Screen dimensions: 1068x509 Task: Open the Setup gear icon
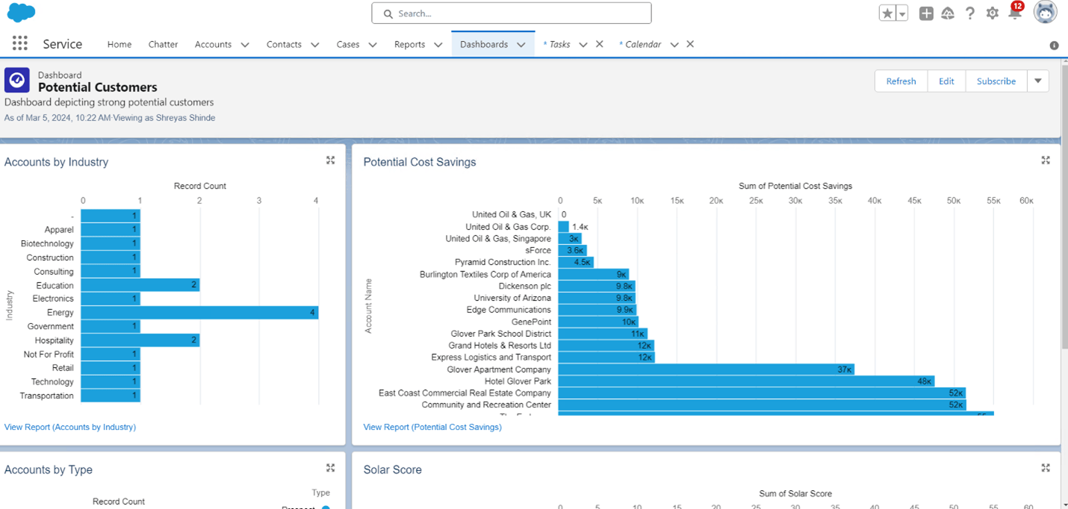[993, 13]
